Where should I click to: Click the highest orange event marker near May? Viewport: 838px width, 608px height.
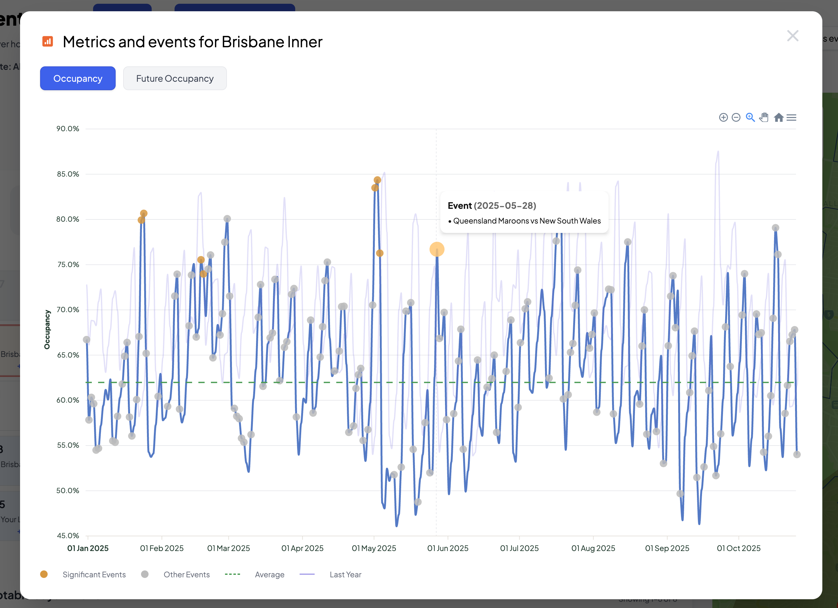[x=377, y=180]
